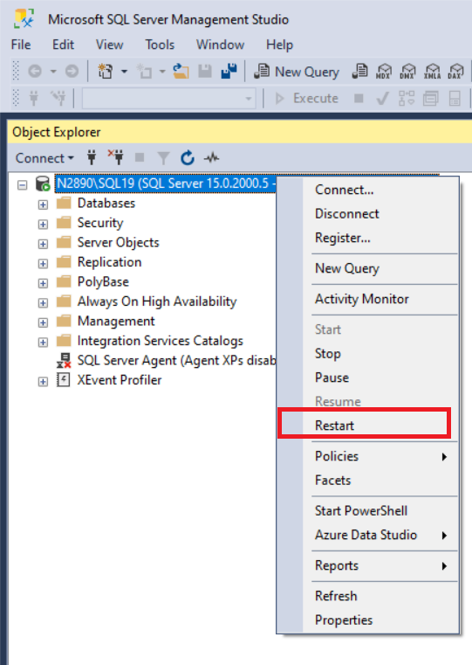472x665 pixels.
Task: Click the MDX query icon
Action: coord(384,72)
